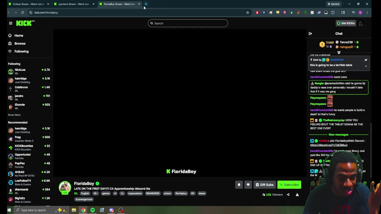This screenshot has height=214, width=381.
Task: Open LosPollosTV Slots & Casino channel
Action: pyautogui.click(x=29, y=182)
